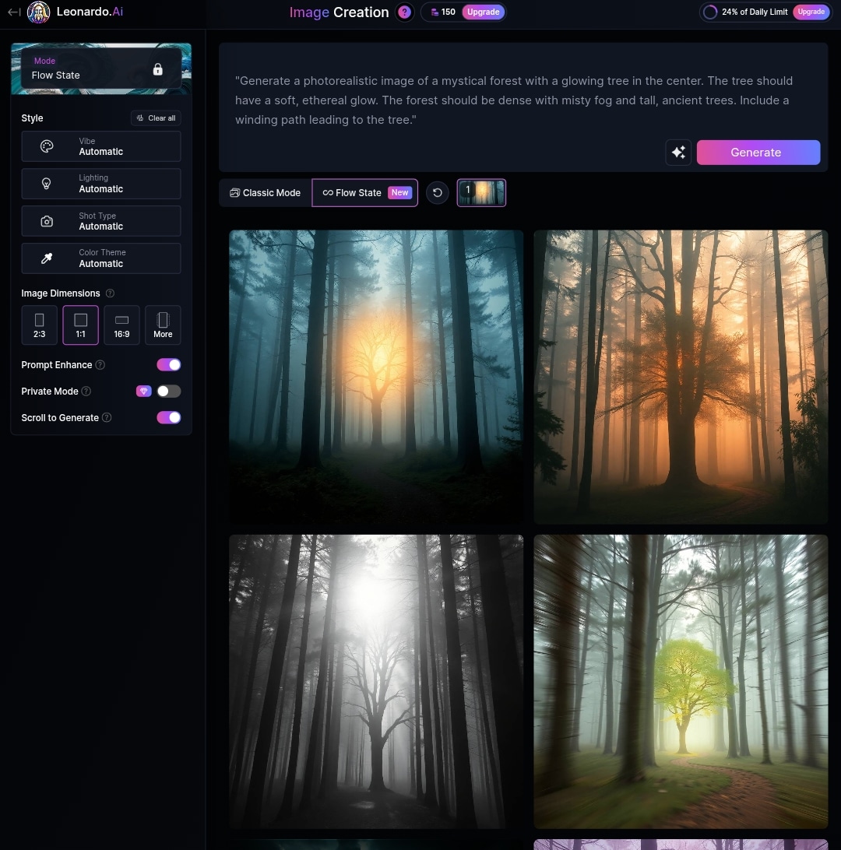
Task: Open the Lighting Automatic selector
Action: click(x=101, y=184)
